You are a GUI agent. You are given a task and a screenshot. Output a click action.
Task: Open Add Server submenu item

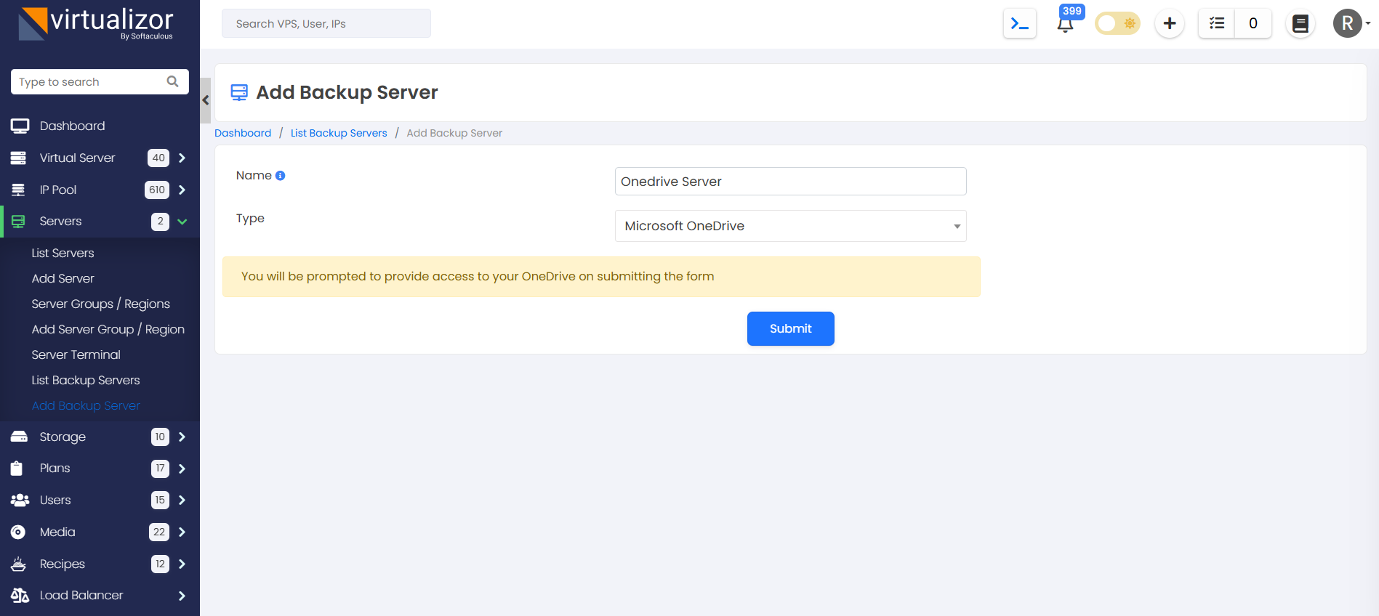63,278
